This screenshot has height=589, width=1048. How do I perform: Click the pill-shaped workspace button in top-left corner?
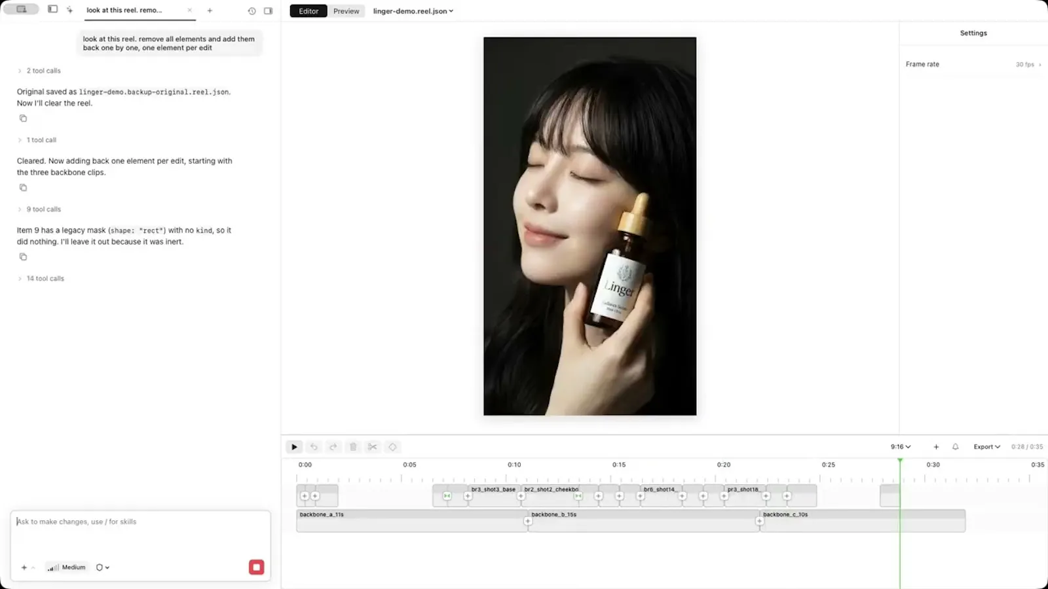tap(22, 9)
